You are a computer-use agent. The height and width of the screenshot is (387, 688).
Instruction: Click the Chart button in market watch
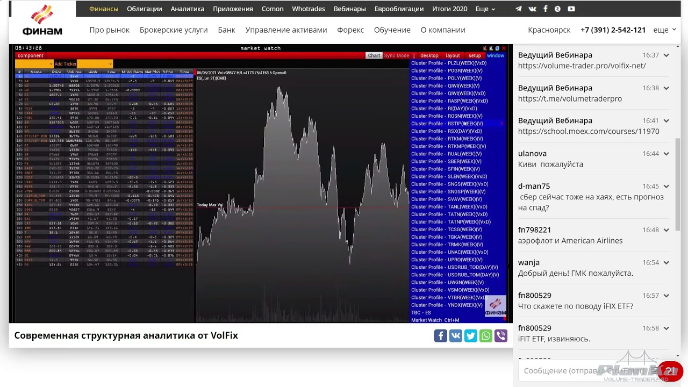pyautogui.click(x=374, y=55)
